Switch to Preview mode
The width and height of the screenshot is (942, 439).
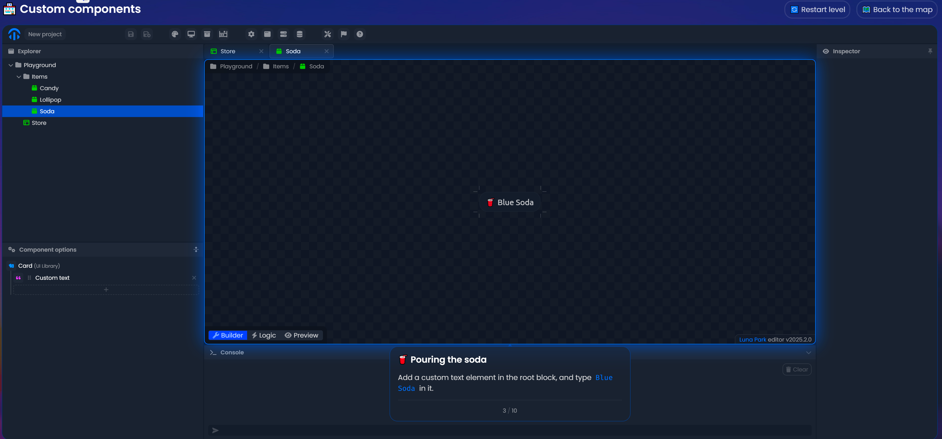302,335
